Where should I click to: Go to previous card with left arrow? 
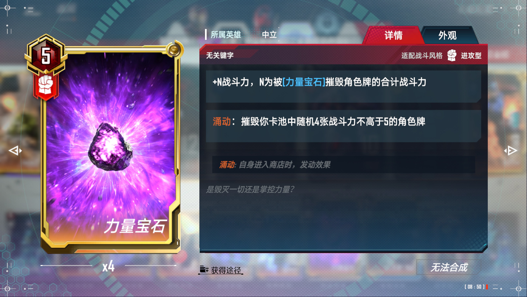(15, 151)
